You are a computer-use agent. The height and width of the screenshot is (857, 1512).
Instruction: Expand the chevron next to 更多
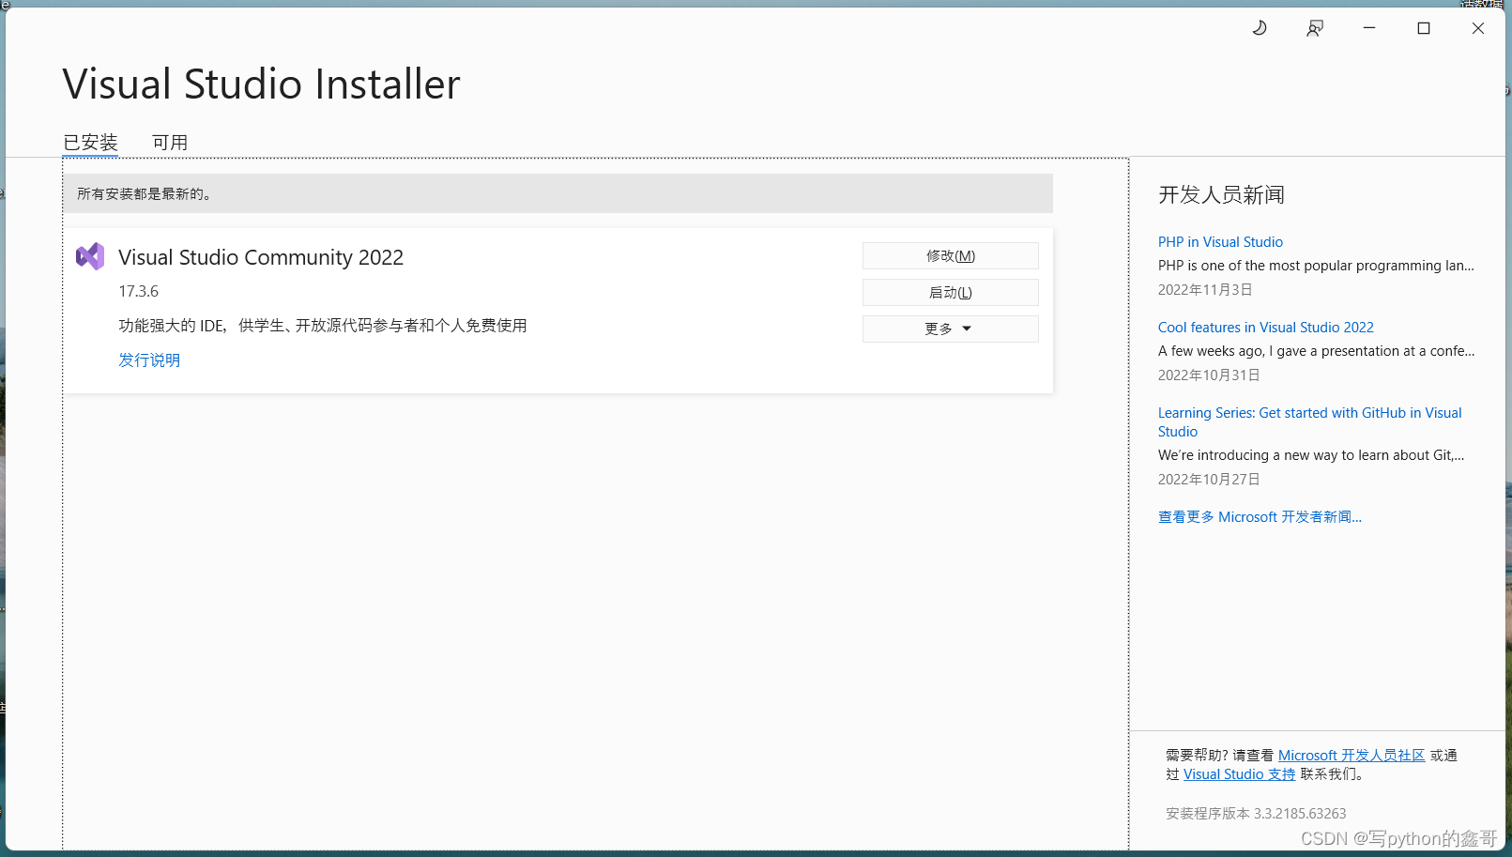coord(968,329)
